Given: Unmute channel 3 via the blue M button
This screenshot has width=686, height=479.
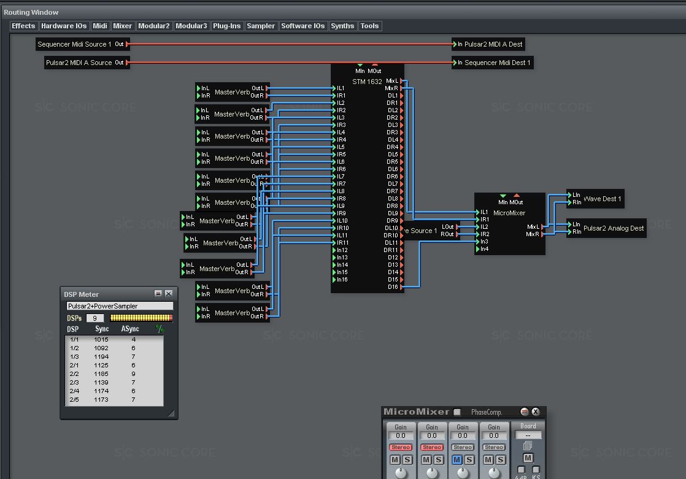Looking at the screenshot, I should coord(457,460).
